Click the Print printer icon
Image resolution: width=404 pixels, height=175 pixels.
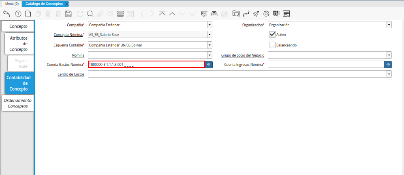pos(224,14)
